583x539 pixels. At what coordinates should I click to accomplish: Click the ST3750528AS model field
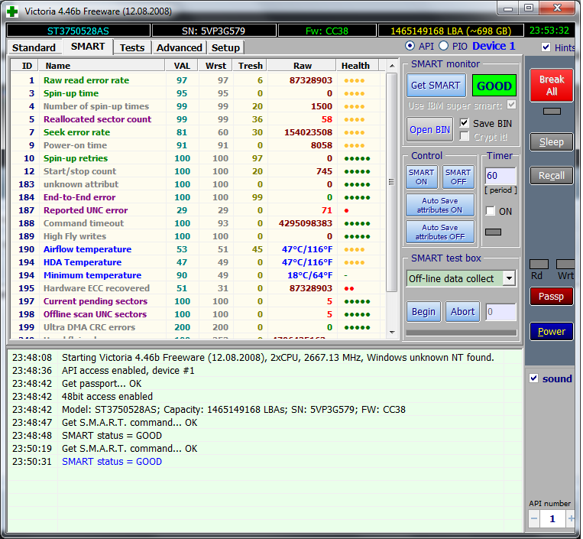click(79, 31)
